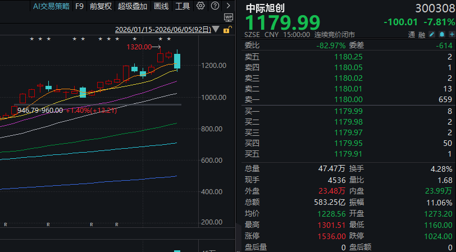Viewport: 456px width, 252px height.
Task: Click the 946.79-960.00 gap label
Action: [x=40, y=111]
